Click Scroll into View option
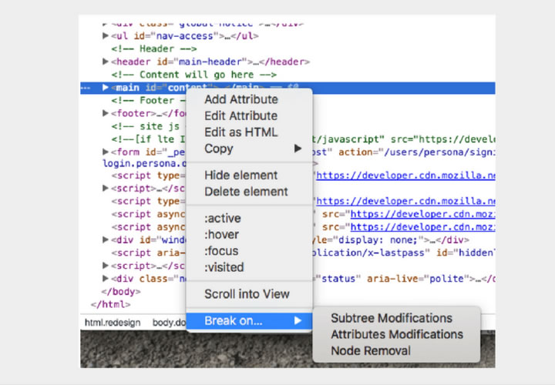The image size is (555, 385). 247,293
